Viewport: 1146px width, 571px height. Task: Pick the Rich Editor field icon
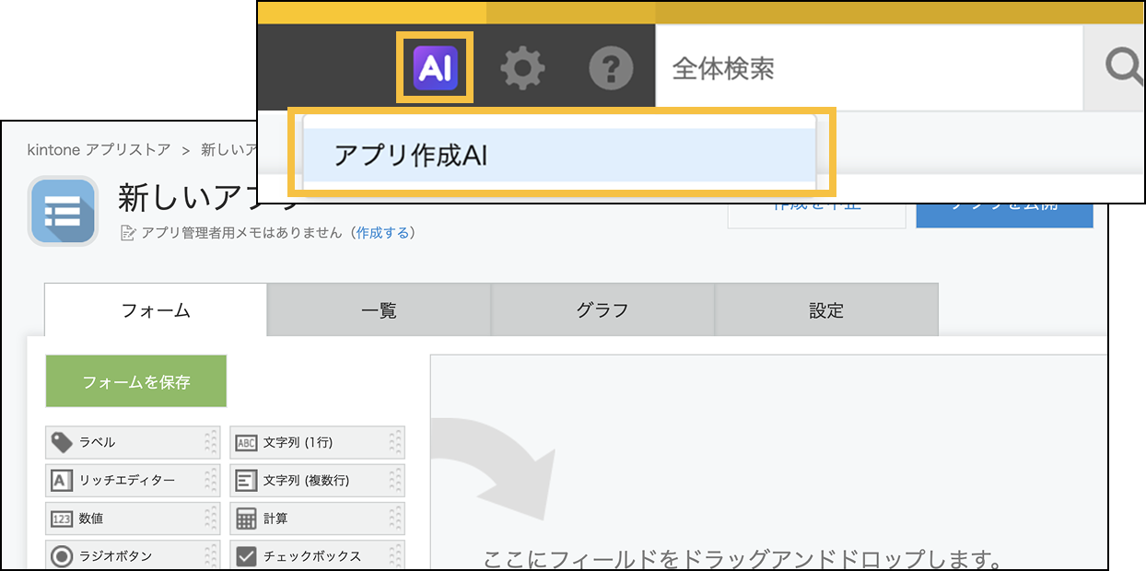pos(62,481)
